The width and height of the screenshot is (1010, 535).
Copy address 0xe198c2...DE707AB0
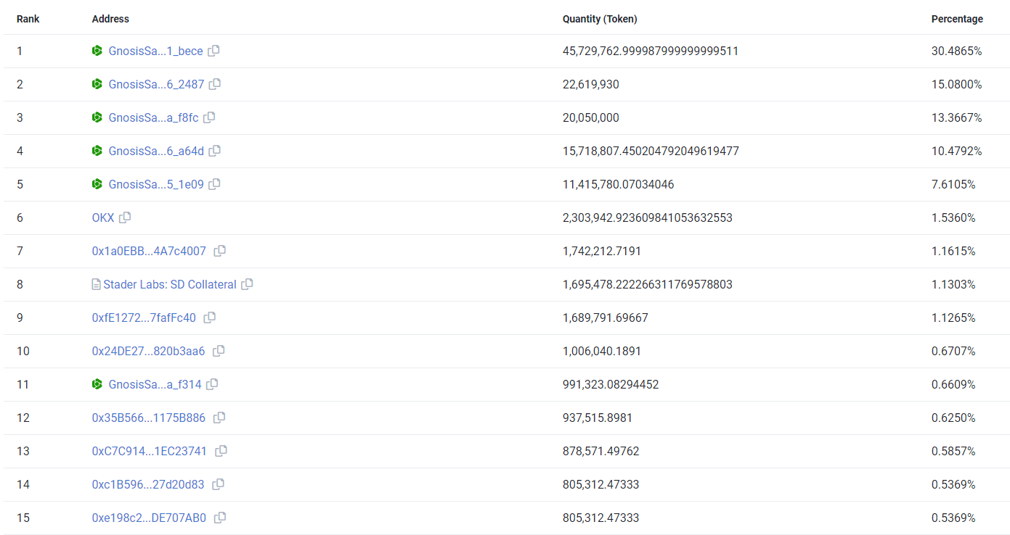[x=220, y=518]
